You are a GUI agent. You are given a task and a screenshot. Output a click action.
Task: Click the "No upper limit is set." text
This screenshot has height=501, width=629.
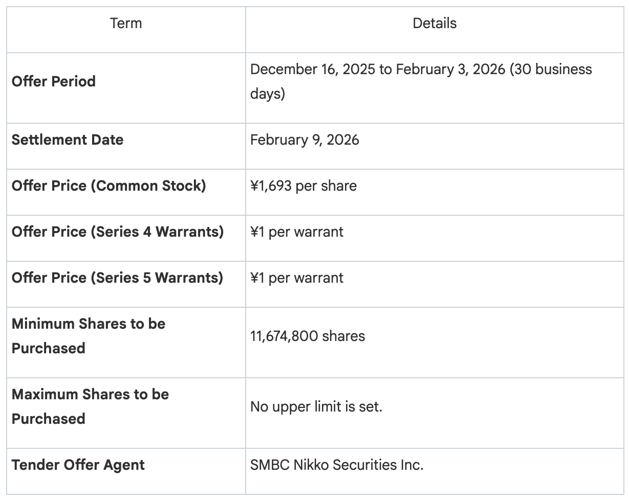[x=316, y=407]
